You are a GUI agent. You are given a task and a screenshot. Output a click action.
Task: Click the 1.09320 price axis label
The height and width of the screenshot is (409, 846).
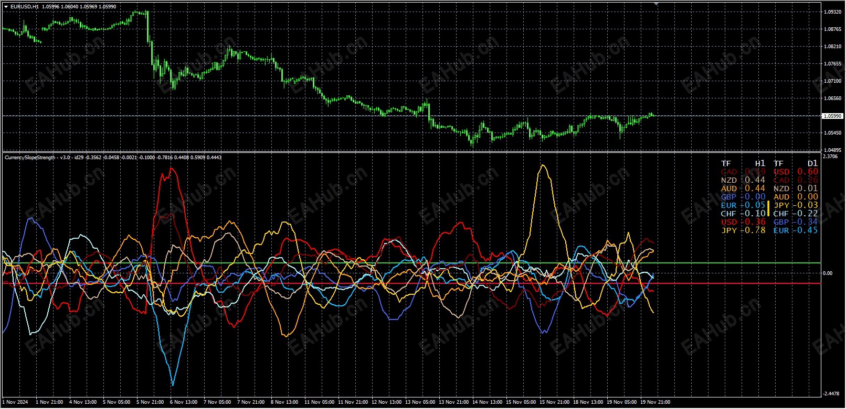(832, 12)
